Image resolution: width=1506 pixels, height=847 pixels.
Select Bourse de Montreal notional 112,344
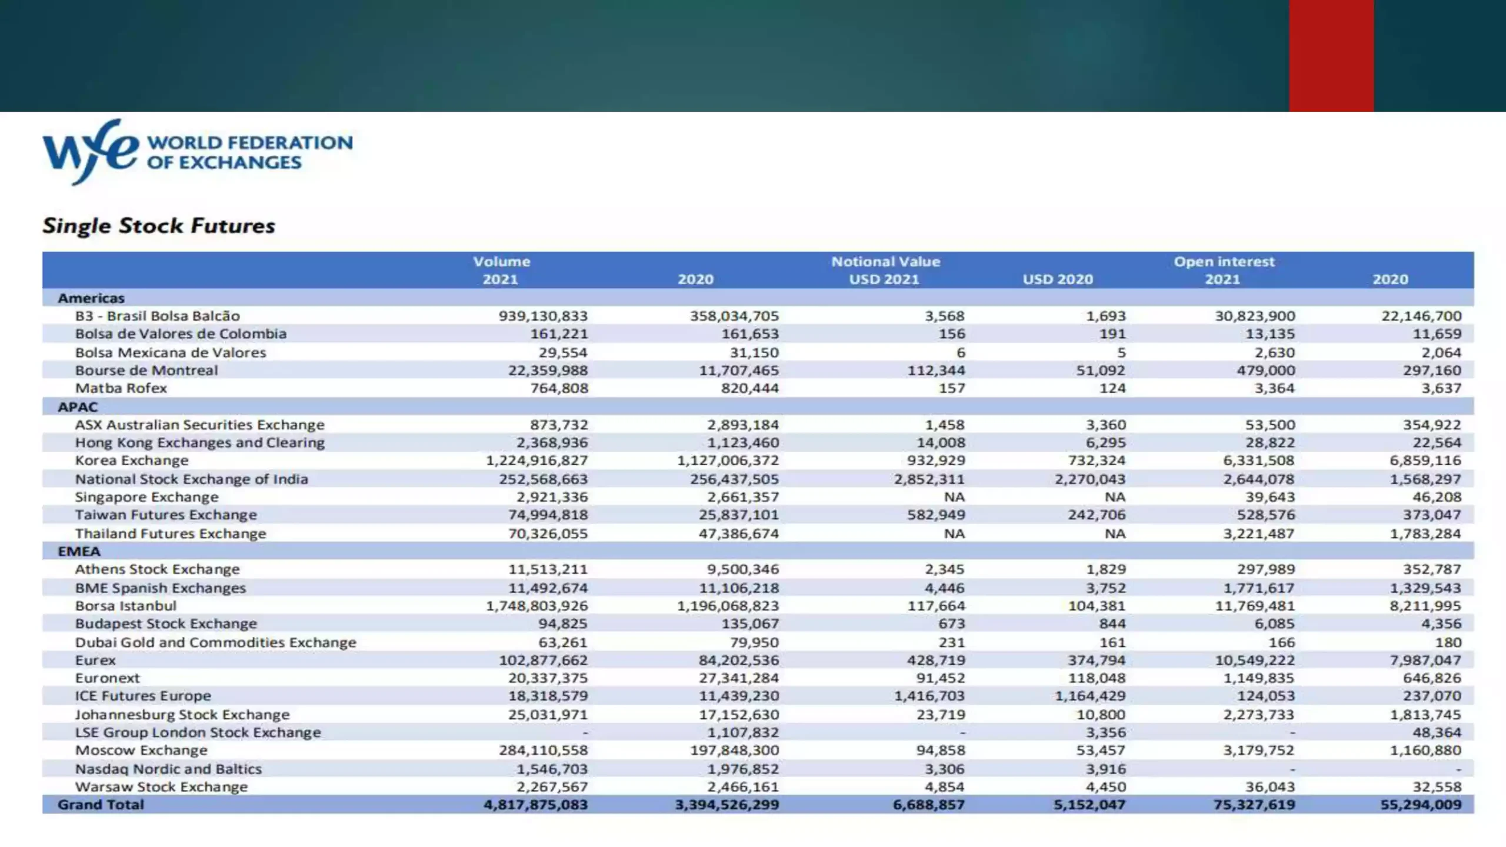tap(936, 371)
